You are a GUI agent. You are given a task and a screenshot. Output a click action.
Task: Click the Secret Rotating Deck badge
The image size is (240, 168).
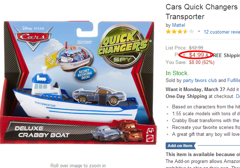tap(85, 74)
